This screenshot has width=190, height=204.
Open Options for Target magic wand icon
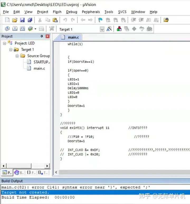tap(109, 29)
